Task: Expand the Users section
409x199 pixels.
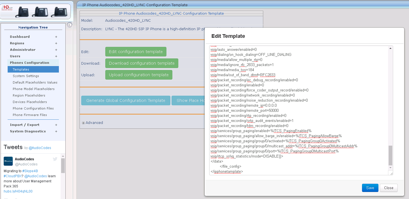Action: click(56, 56)
